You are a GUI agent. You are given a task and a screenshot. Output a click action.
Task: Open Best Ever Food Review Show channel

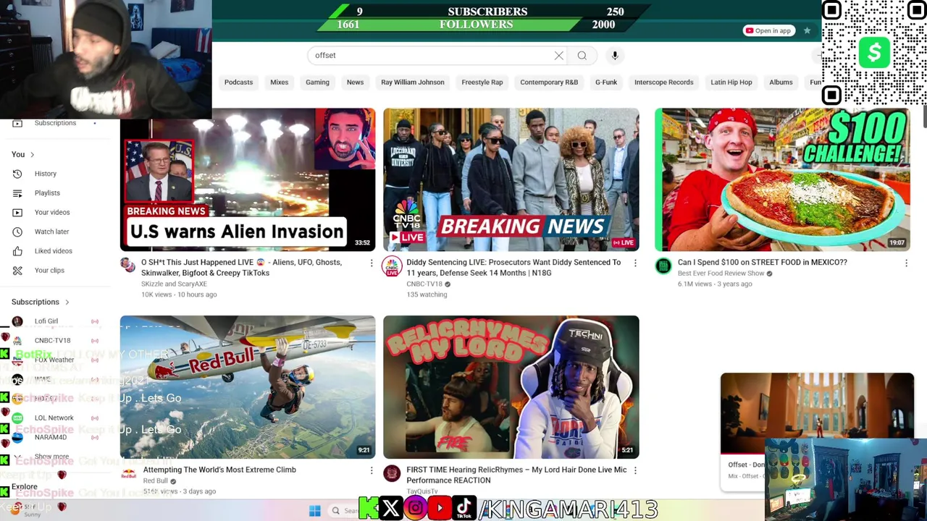click(721, 274)
